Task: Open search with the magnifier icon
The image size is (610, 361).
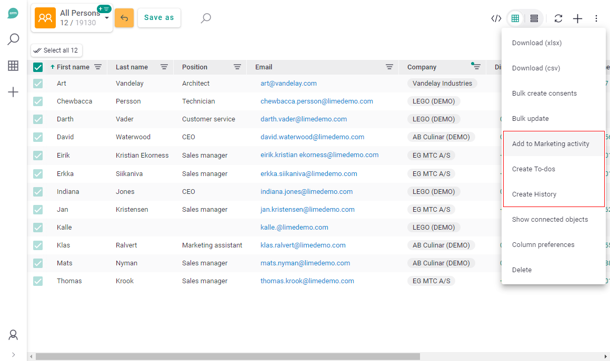Action: click(206, 18)
